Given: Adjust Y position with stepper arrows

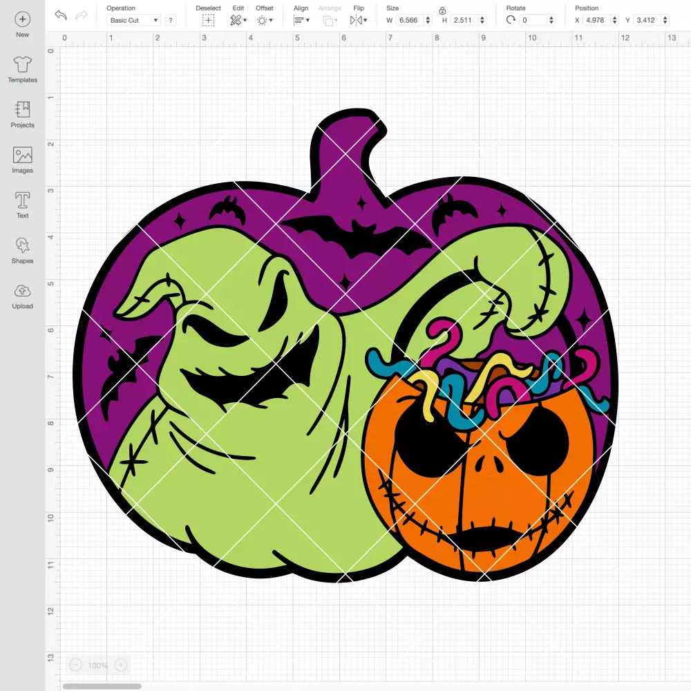Looking at the screenshot, I should [665, 20].
